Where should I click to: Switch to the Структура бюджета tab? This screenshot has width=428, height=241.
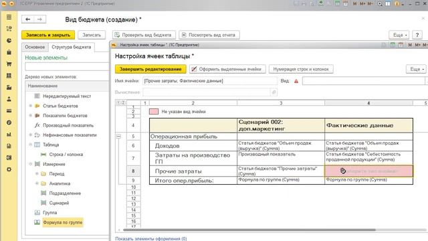[72, 47]
